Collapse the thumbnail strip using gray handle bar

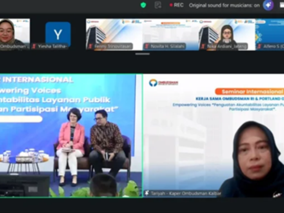[142, 54]
